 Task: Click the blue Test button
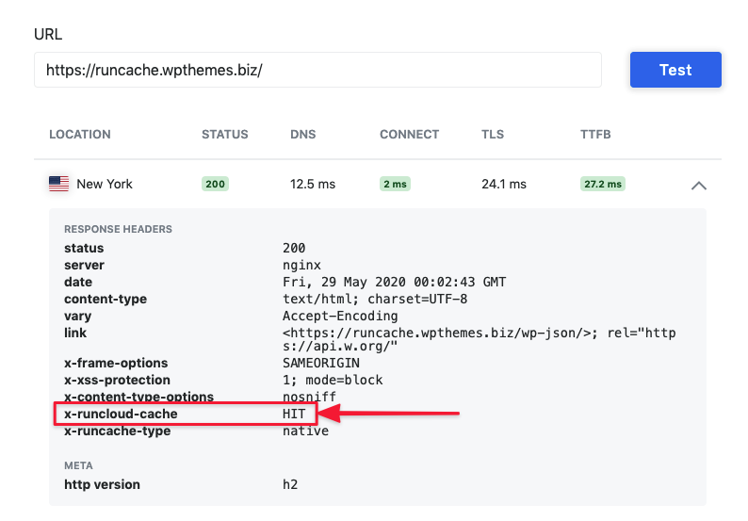(675, 70)
